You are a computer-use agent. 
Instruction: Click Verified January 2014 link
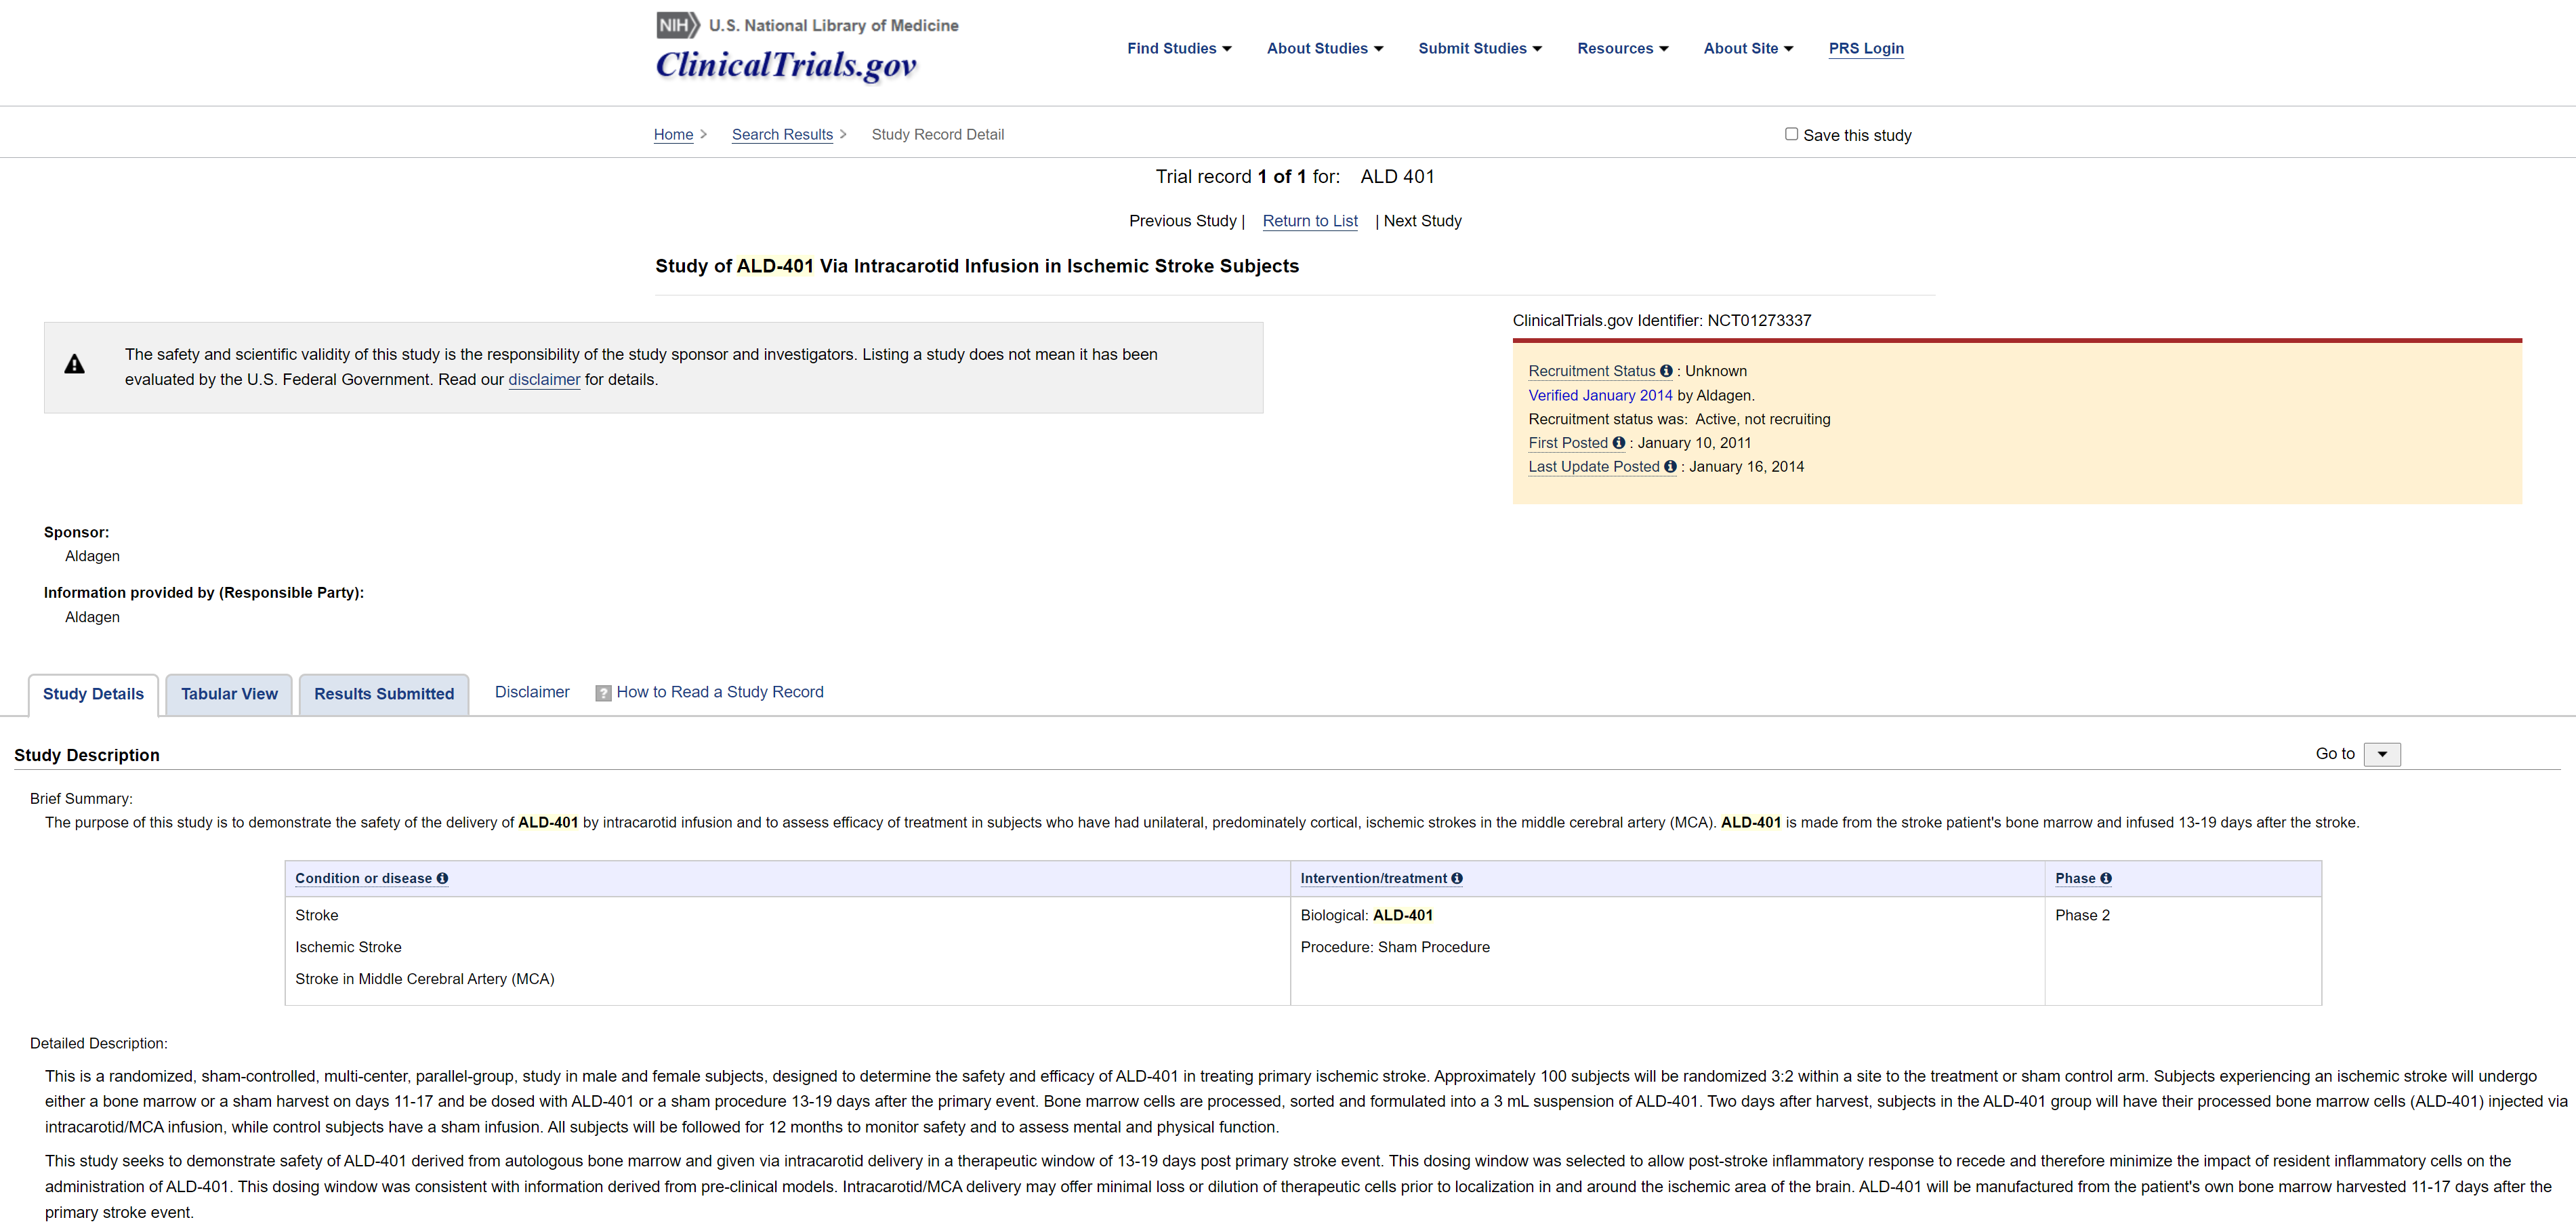coord(1600,395)
